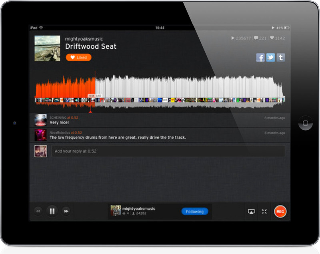Skip to the next track
Viewport: 320px width, 254px height.
(66, 211)
